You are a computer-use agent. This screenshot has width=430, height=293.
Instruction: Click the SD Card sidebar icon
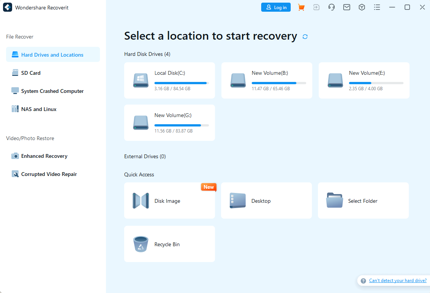pyautogui.click(x=15, y=73)
